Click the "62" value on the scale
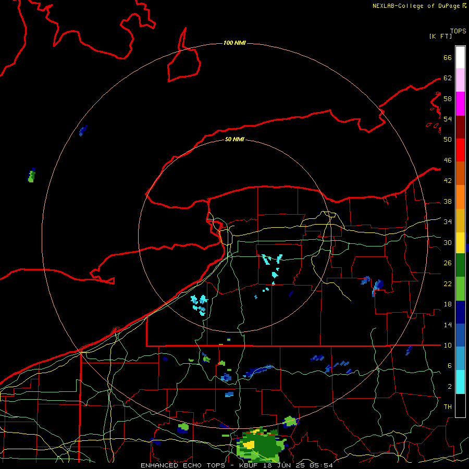The height and width of the screenshot is (469, 469). 448,78
